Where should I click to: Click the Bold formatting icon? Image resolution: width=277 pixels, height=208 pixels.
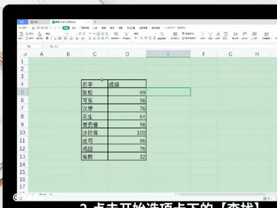(47, 38)
